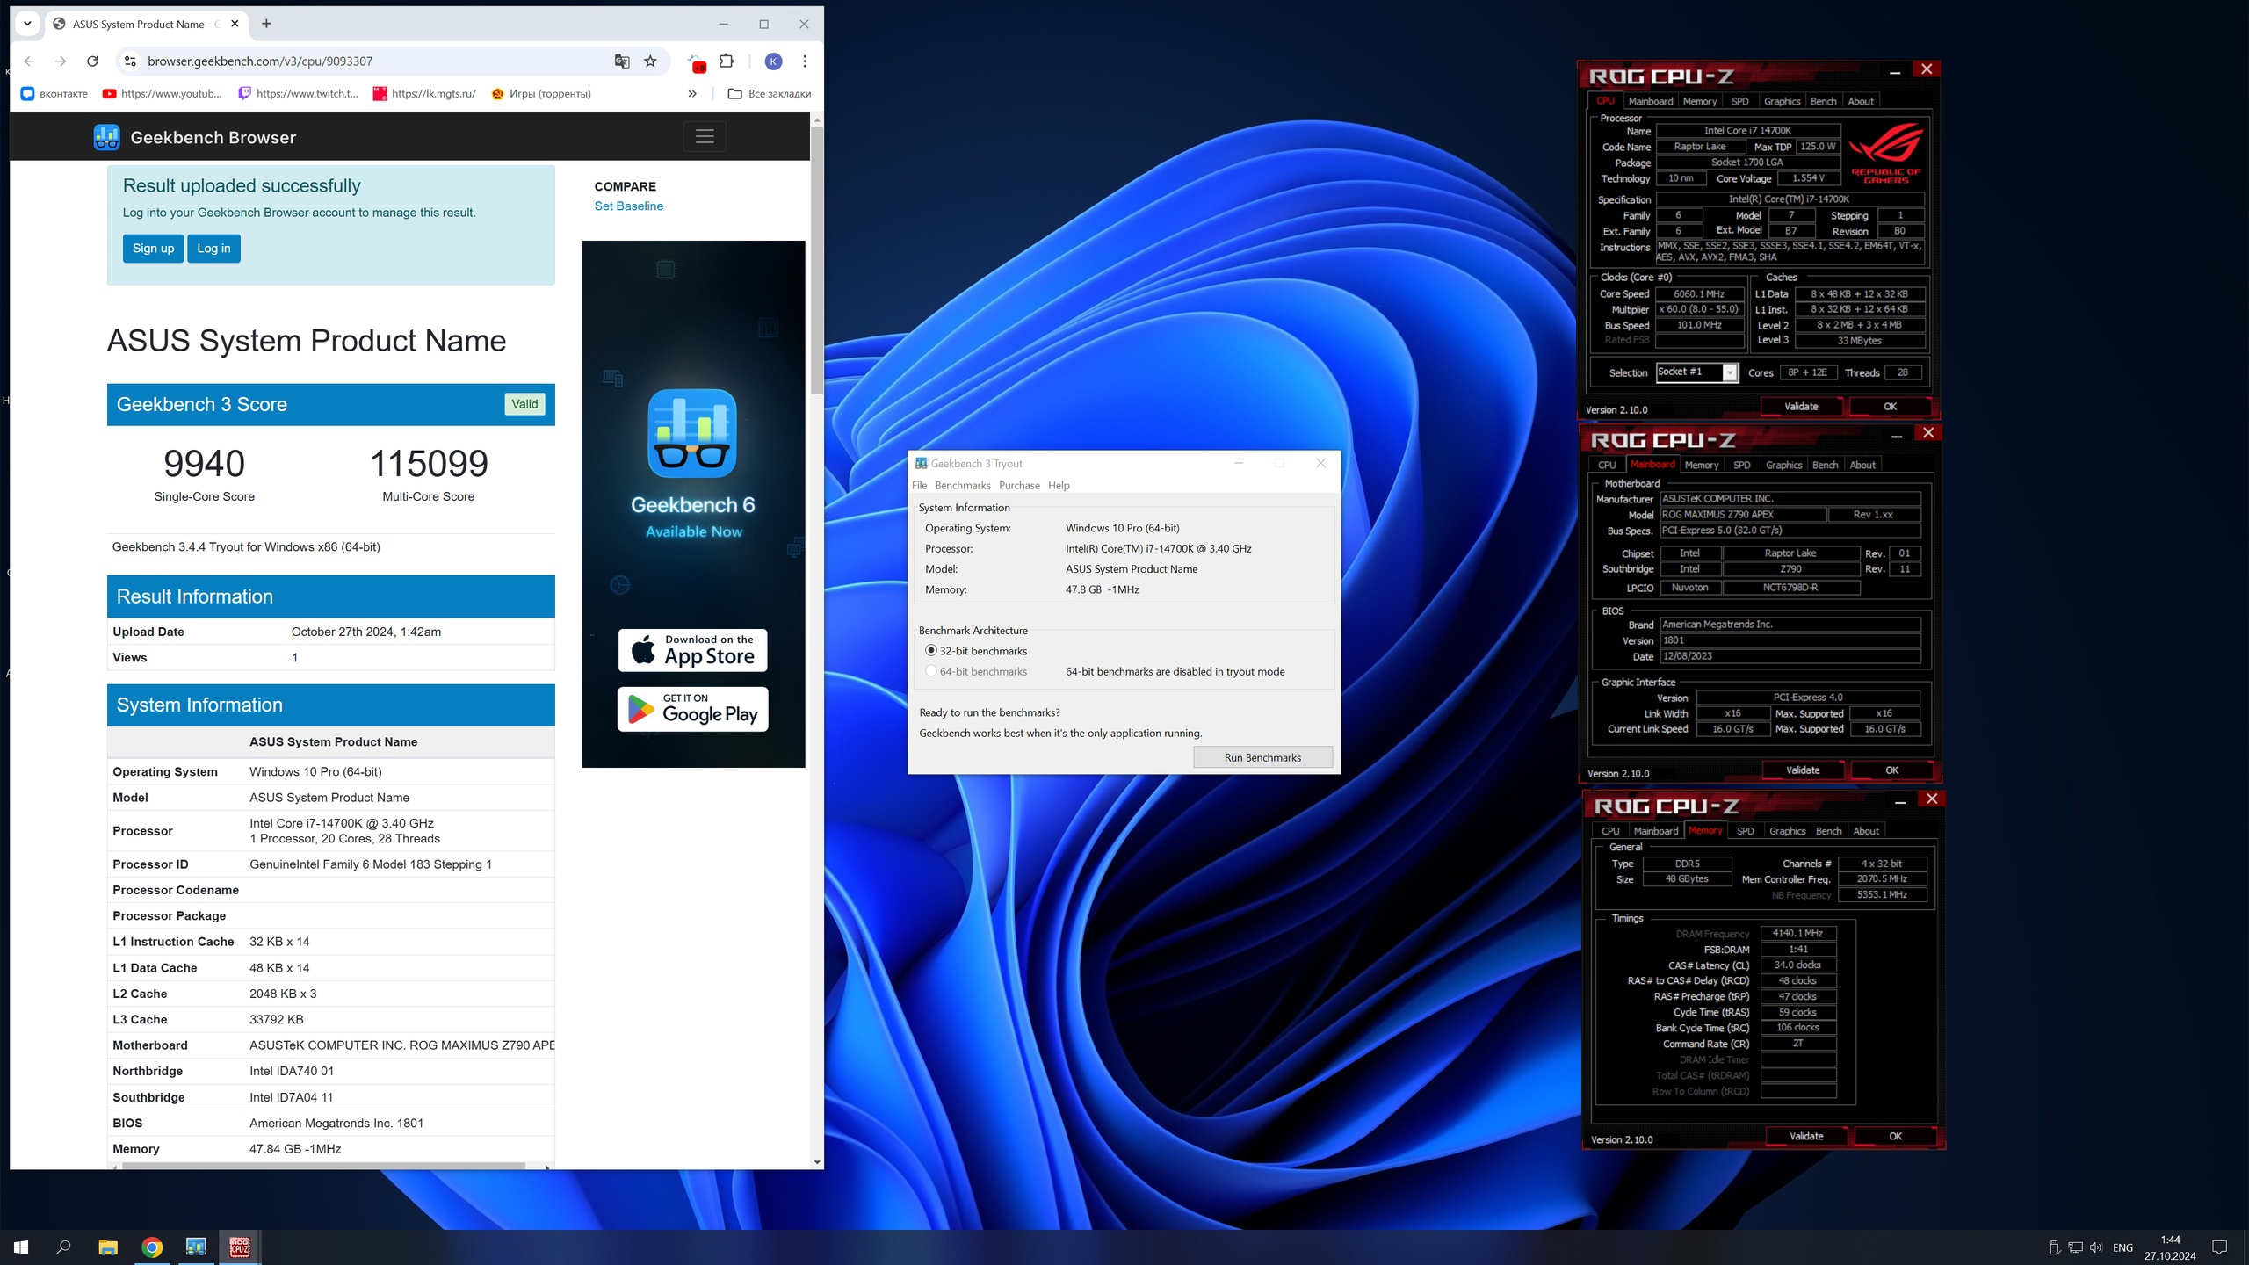Open the Chrome profile avatar
This screenshot has height=1265, width=2249.
click(x=773, y=61)
